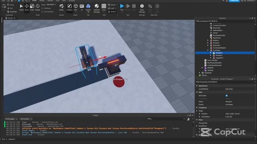Expand the Buttons model in Explorer

pyautogui.click(x=208, y=40)
